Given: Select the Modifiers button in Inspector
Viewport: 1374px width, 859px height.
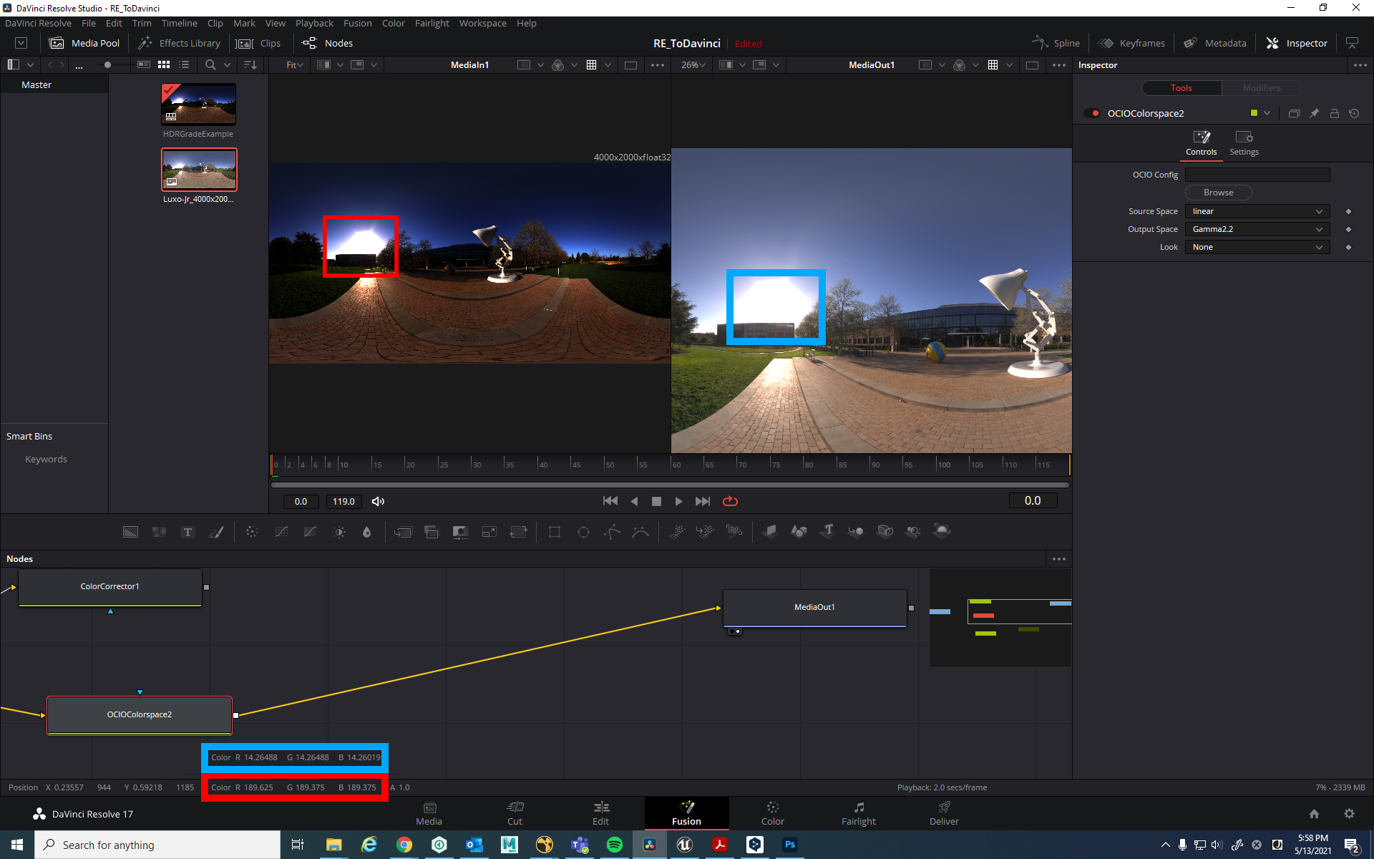Looking at the screenshot, I should 1261,88.
